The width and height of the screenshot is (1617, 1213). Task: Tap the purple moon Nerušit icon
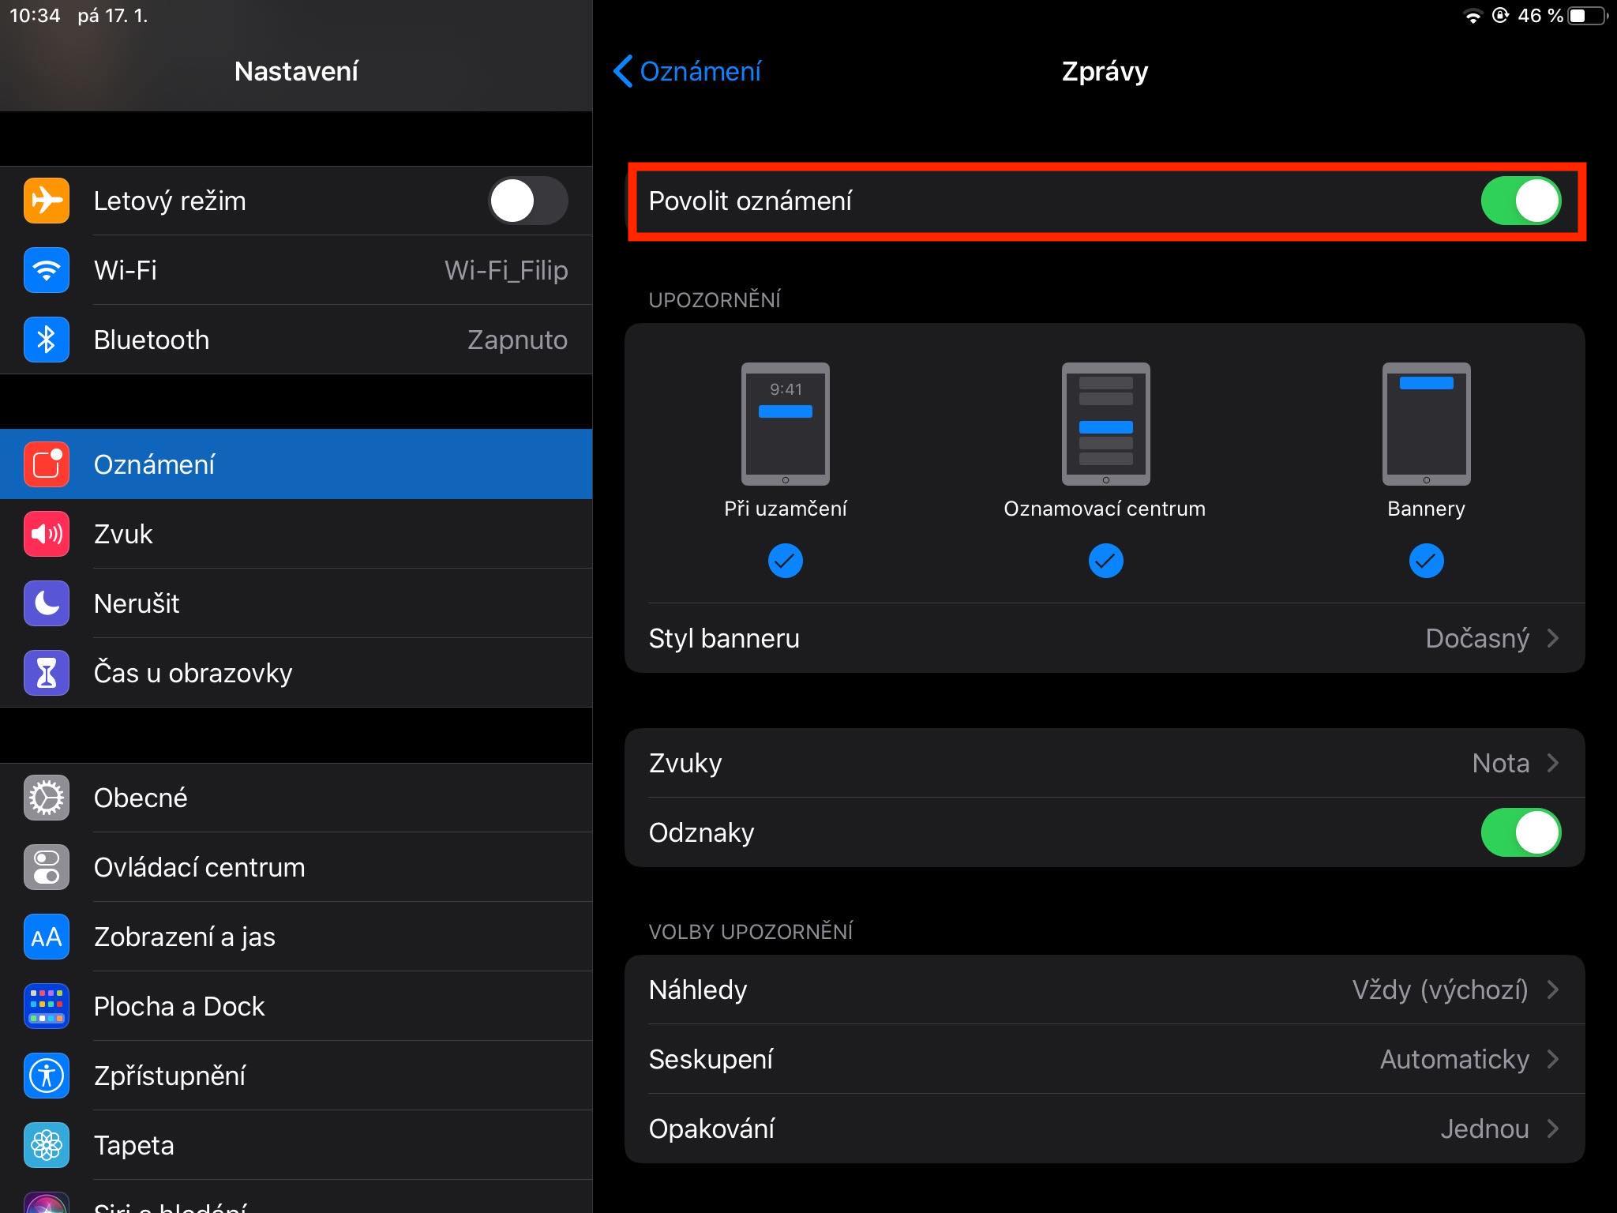[47, 603]
